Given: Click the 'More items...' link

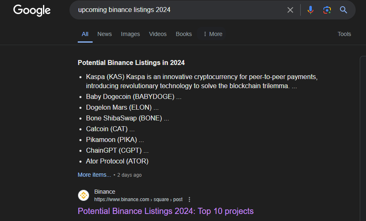Looking at the screenshot, I should [94, 175].
